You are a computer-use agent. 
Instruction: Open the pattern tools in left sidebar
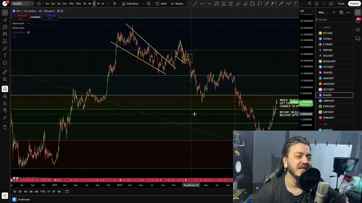pos(5,34)
